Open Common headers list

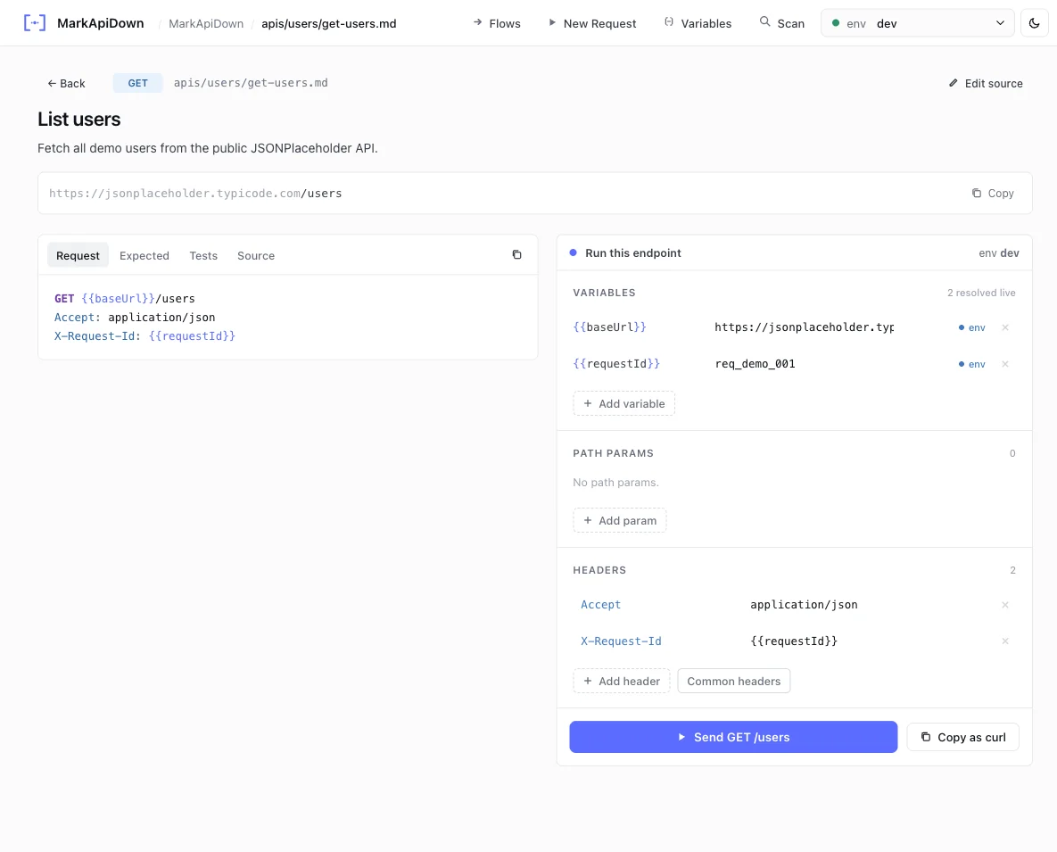[733, 681]
